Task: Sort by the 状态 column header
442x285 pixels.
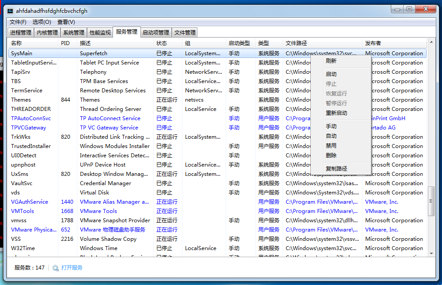Action: pos(168,43)
